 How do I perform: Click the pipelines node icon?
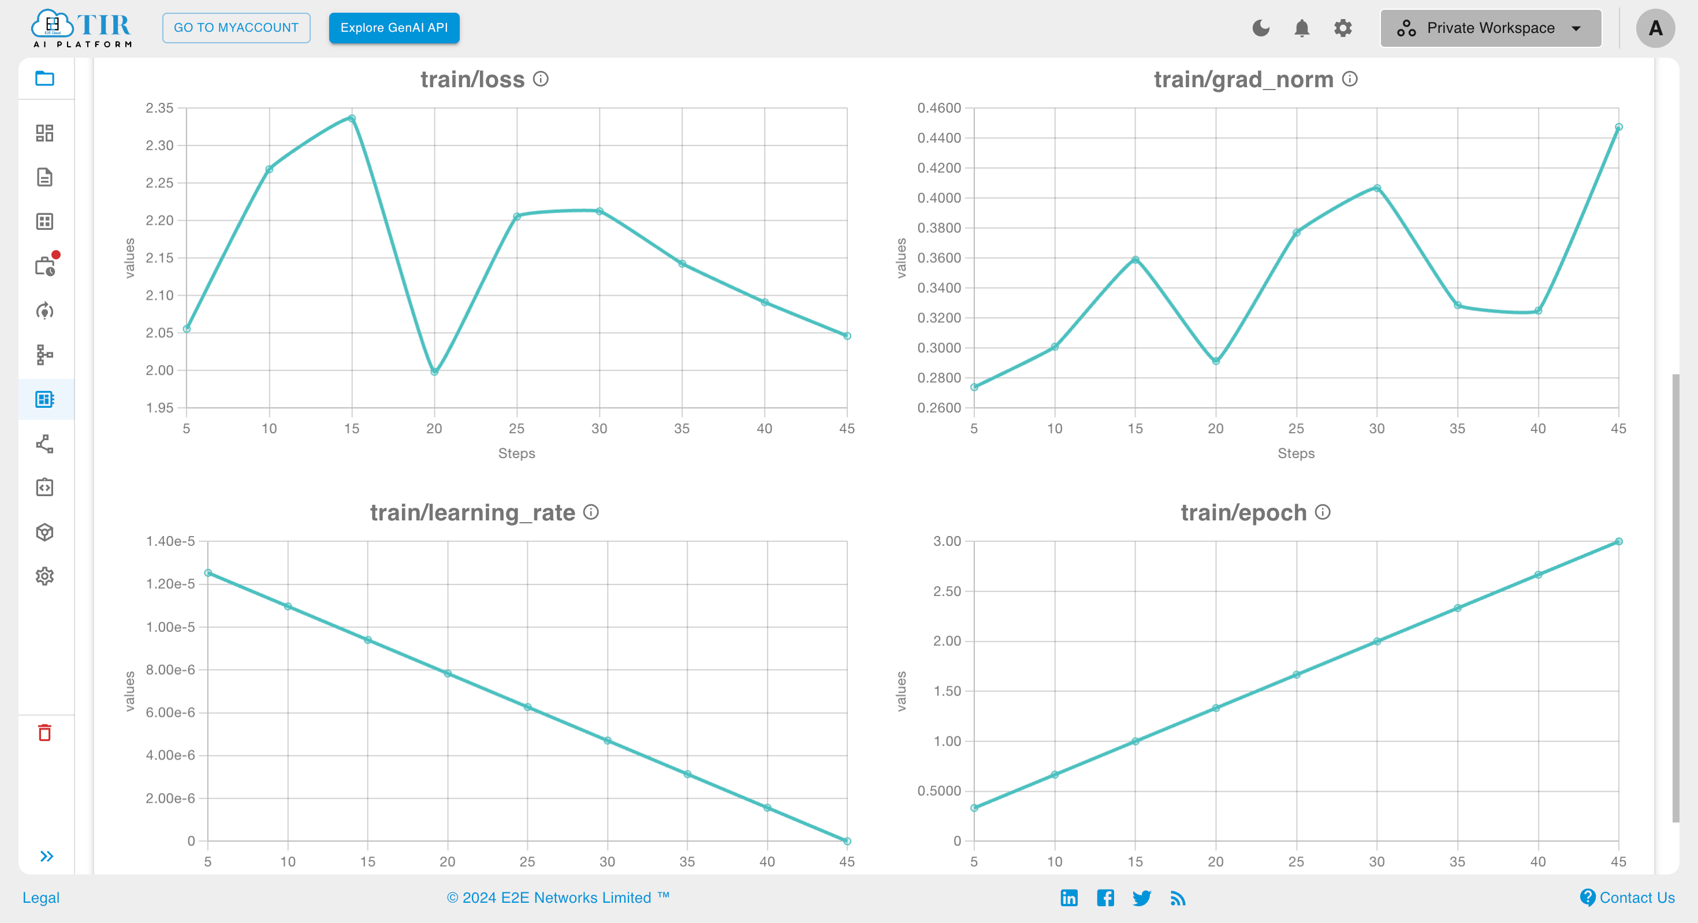click(46, 355)
